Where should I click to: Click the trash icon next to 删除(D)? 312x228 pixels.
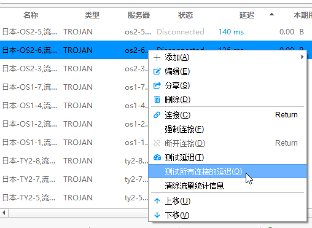tap(157, 100)
